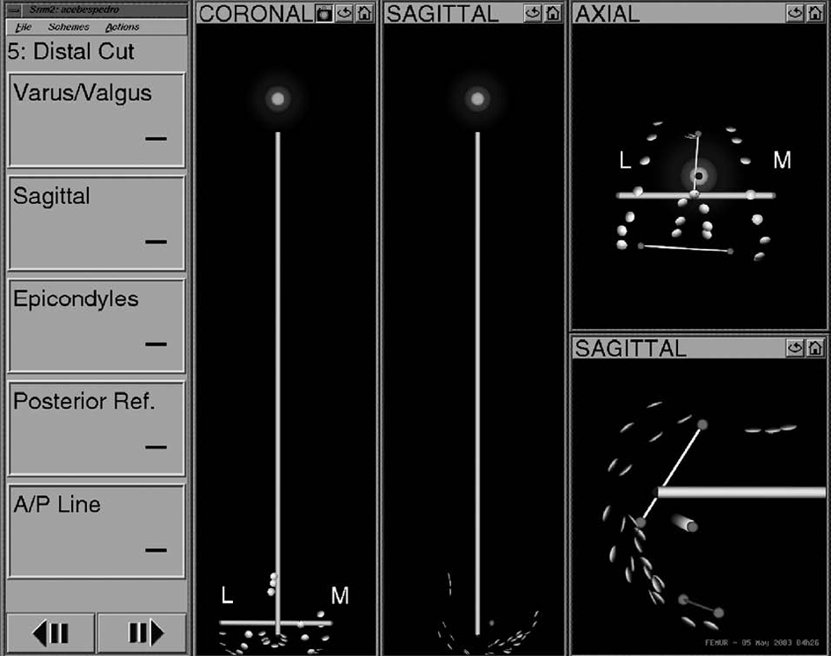This screenshot has height=656, width=831.
Task: Click the rotate icon in middle Sagittal view
Action: (x=533, y=13)
